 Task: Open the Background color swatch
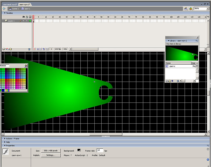79,150
